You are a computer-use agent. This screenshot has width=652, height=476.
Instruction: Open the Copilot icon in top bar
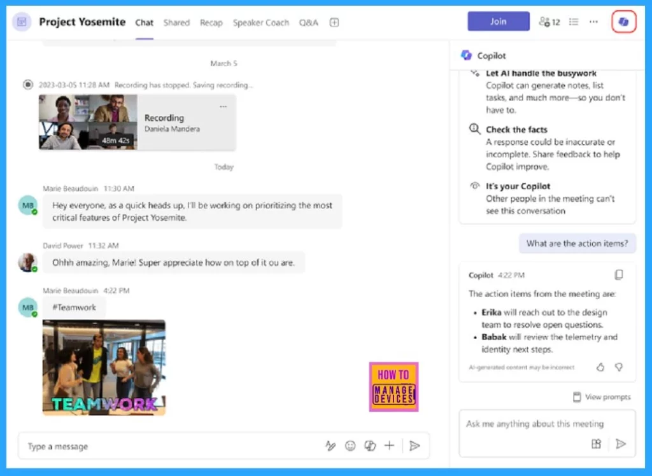coord(623,22)
